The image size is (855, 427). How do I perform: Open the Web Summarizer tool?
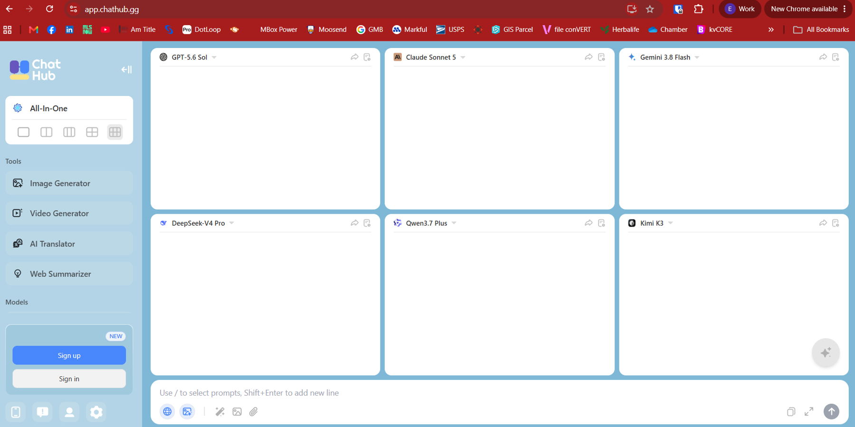69,274
